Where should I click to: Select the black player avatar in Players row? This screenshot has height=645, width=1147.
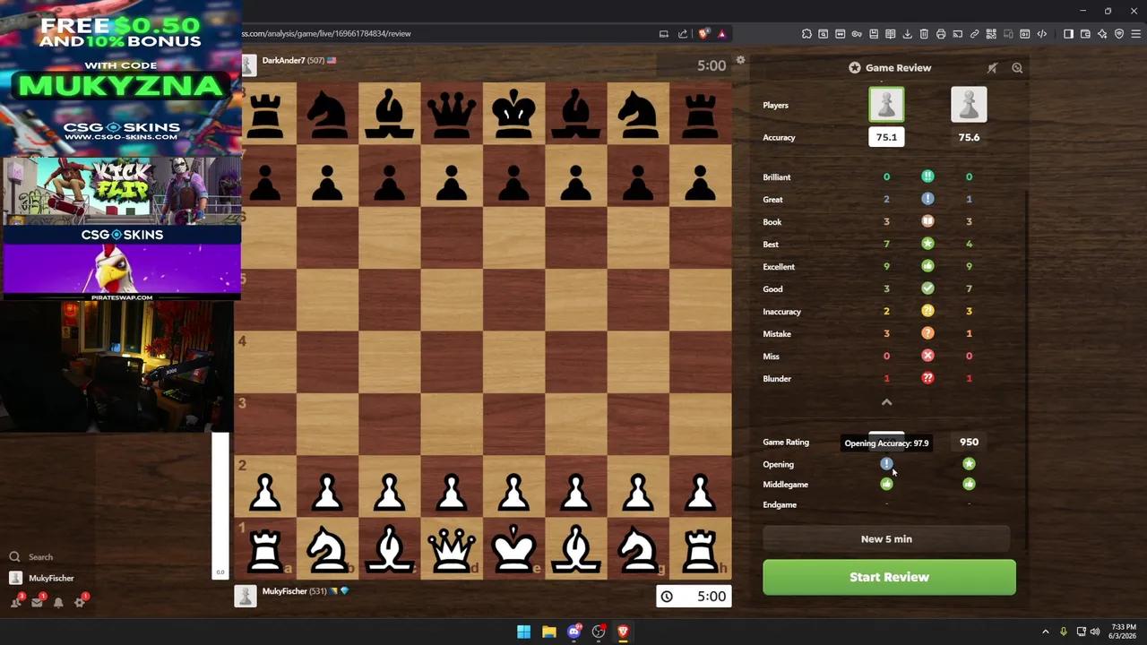pos(969,105)
